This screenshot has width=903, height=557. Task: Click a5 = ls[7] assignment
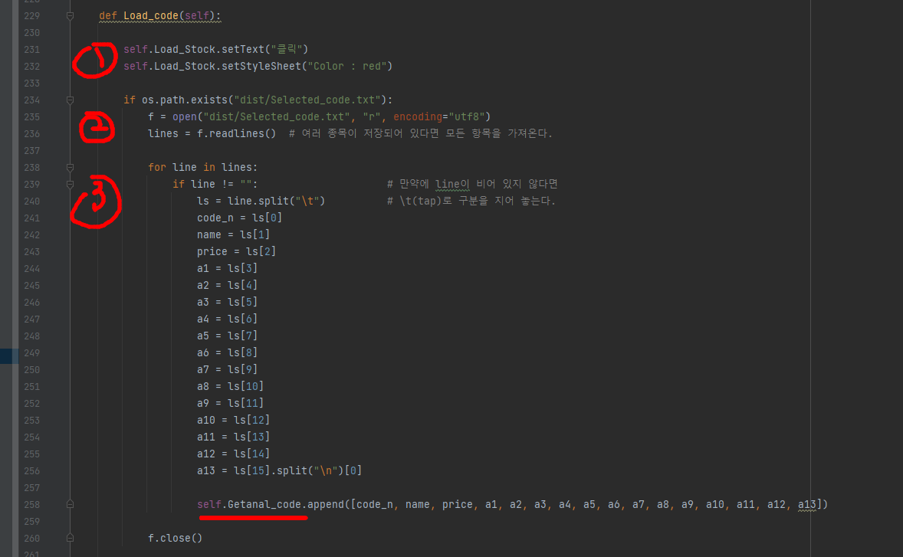click(227, 336)
